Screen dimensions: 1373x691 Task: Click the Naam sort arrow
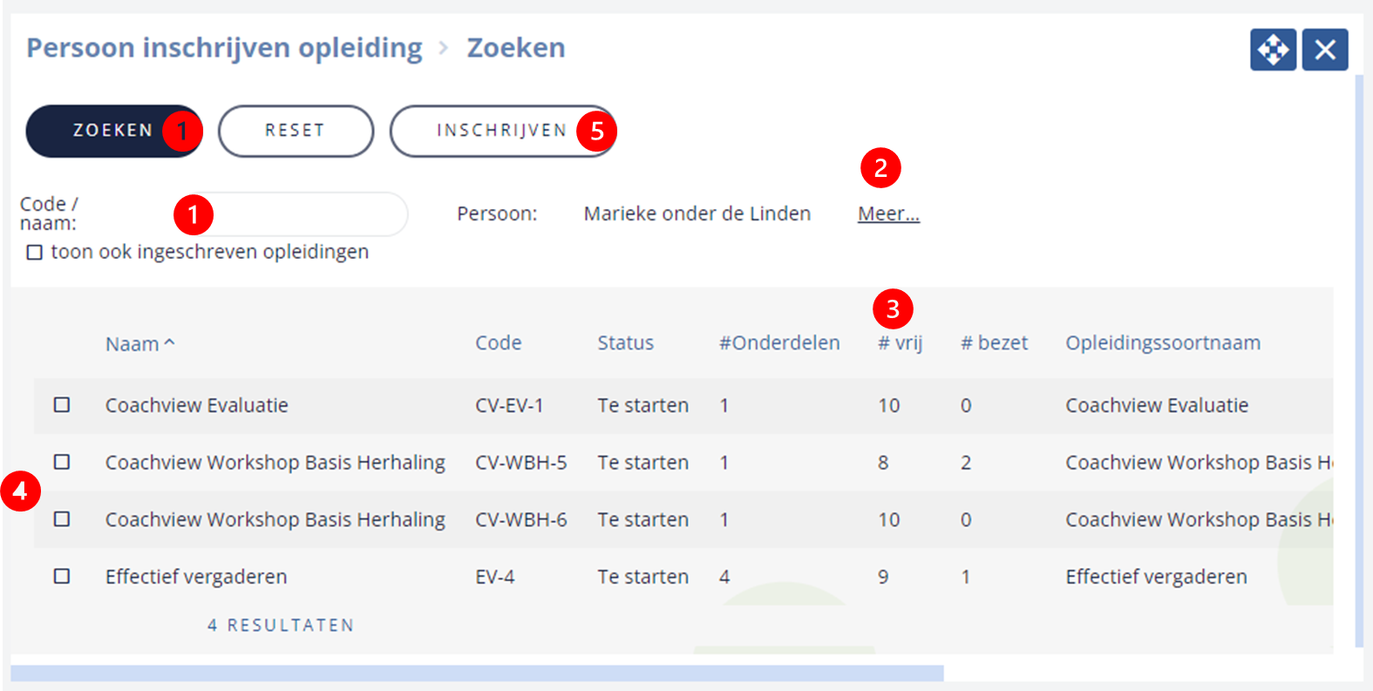(169, 343)
